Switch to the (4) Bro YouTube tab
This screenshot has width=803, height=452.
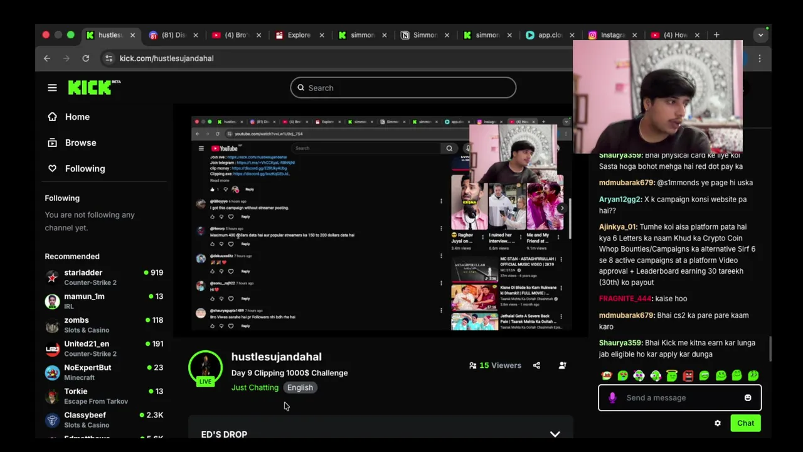(237, 35)
